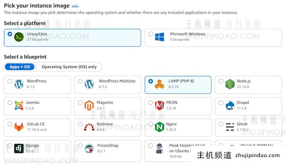Click the "Linux/Unix" label
Image resolution: width=286 pixels, height=164 pixels.
[37, 34]
